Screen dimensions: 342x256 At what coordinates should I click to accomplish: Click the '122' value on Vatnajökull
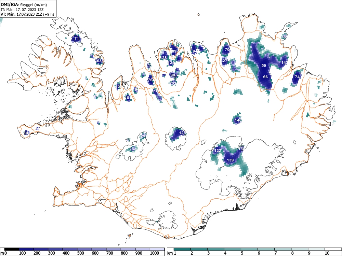[218, 151]
